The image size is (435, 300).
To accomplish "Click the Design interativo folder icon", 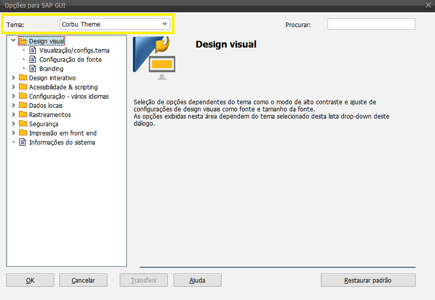I will click(x=23, y=77).
